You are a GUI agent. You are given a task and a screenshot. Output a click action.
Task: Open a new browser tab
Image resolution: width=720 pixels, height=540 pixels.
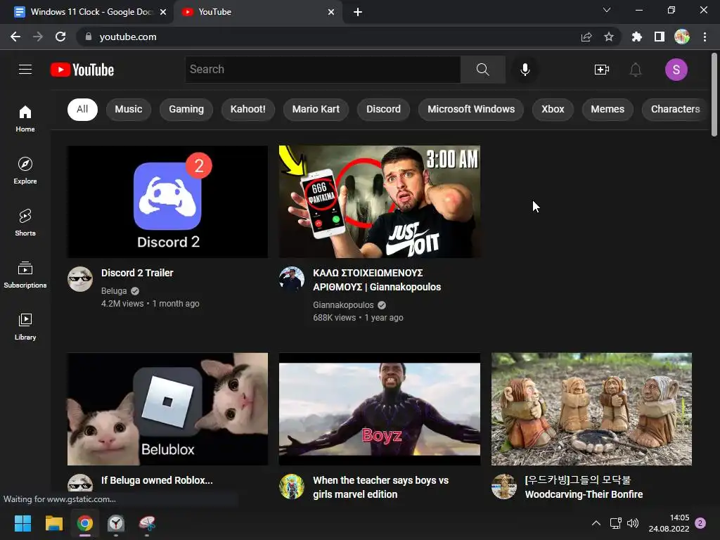358,12
